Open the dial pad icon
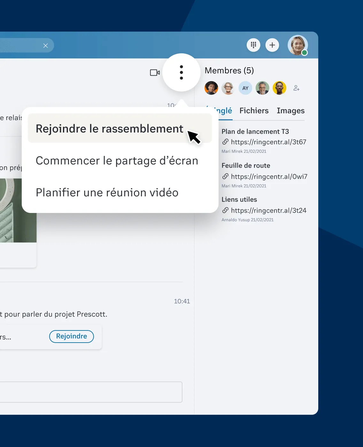The width and height of the screenshot is (363, 447). (253, 45)
